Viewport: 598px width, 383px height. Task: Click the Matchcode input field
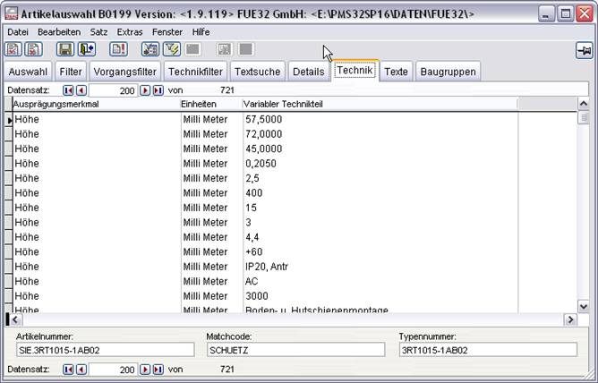295,350
